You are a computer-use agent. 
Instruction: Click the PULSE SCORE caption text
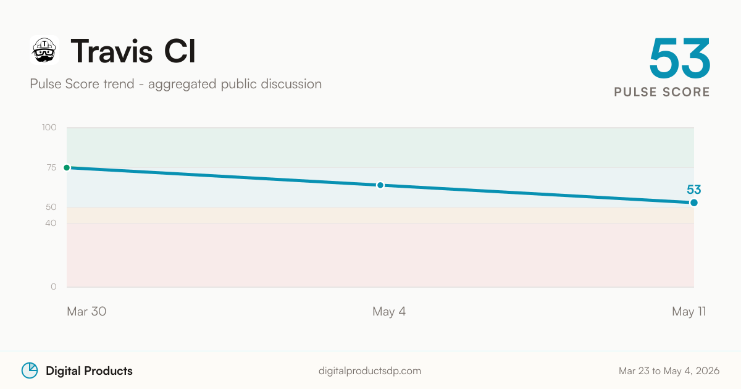(x=662, y=92)
